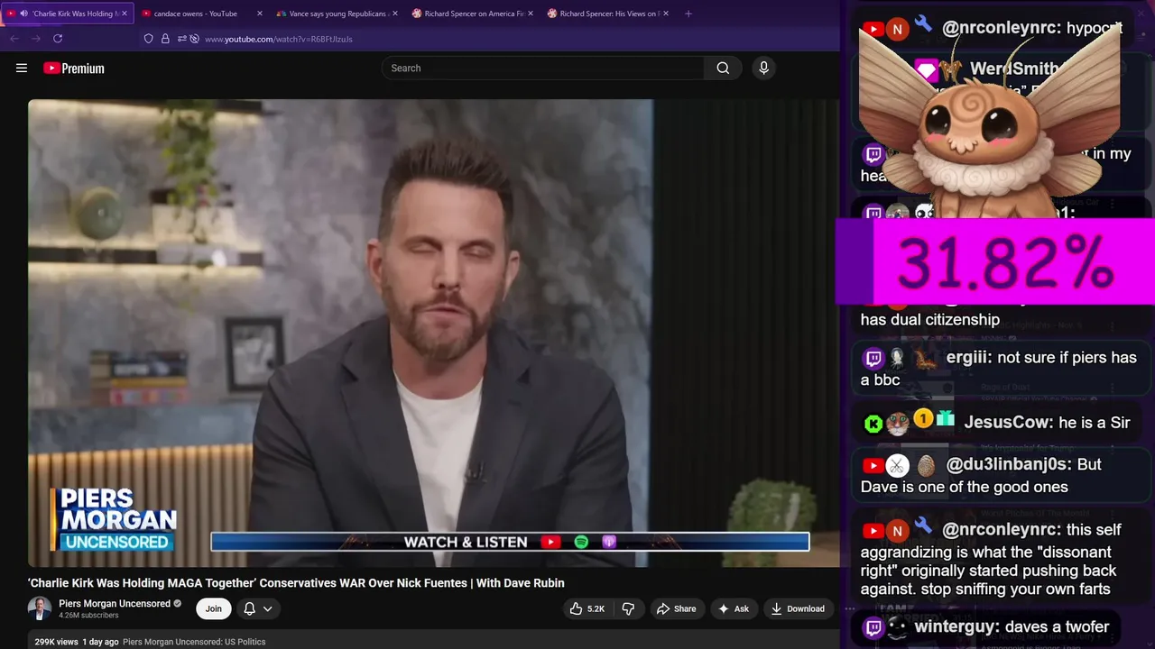
Task: Activate voice search microphone
Action: pos(763,68)
